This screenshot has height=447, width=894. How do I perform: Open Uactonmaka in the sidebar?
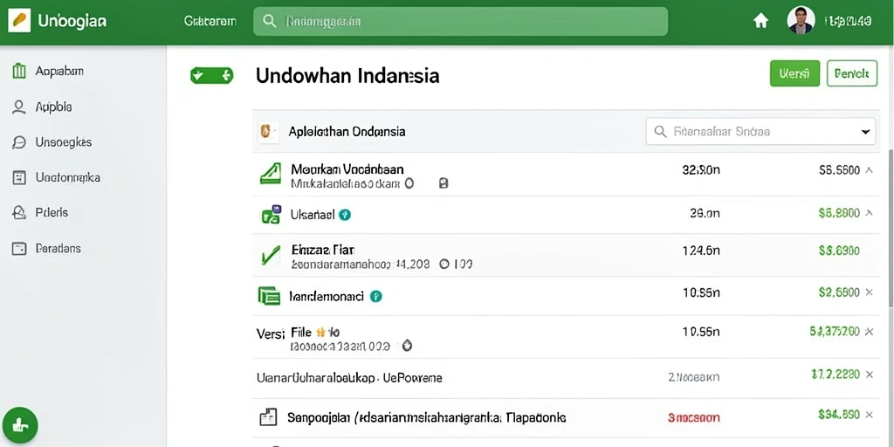click(x=68, y=177)
